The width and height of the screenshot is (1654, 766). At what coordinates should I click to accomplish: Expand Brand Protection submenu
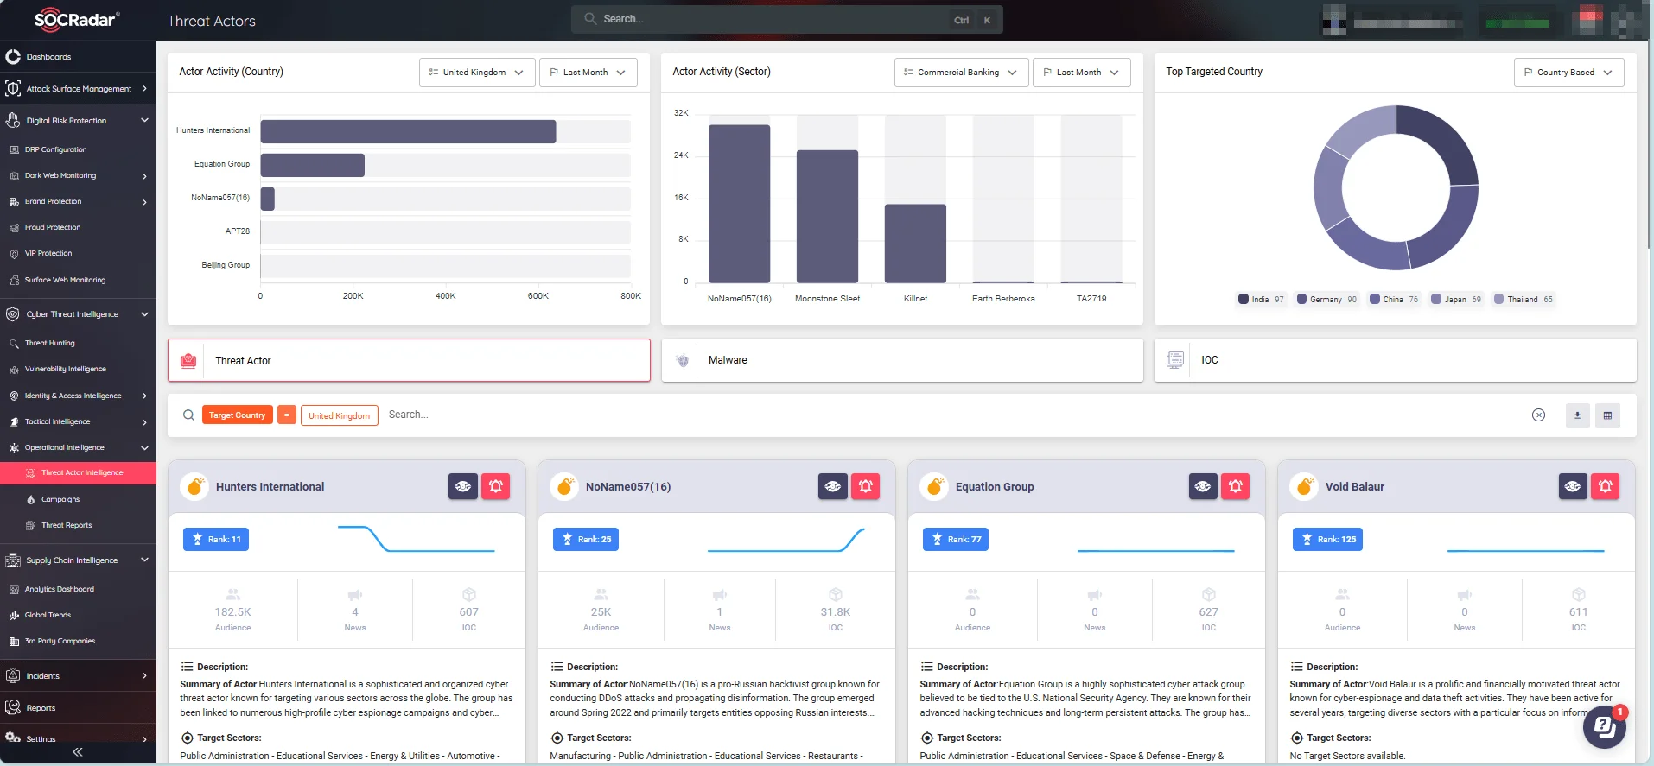pos(78,201)
